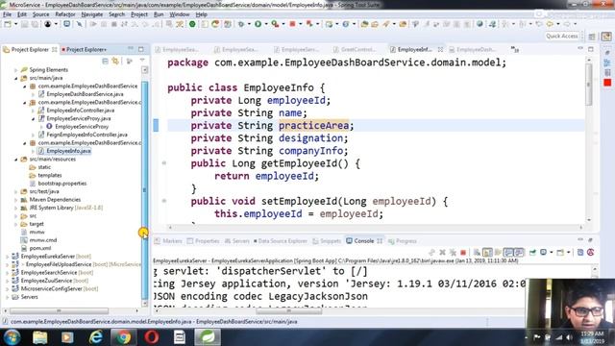Viewport: 615px width, 346px height.
Task: Click the globe web browser toolbar icon
Action: (x=480, y=24)
